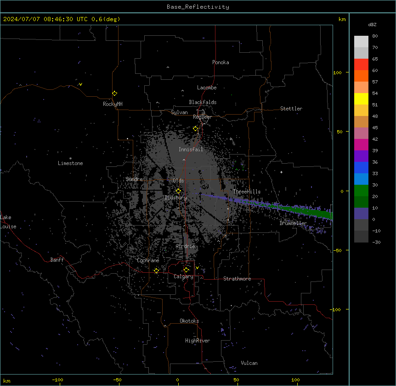This screenshot has height=386, width=396.
Task: Click white plus marker north of Drumheller
Action: pos(281,172)
